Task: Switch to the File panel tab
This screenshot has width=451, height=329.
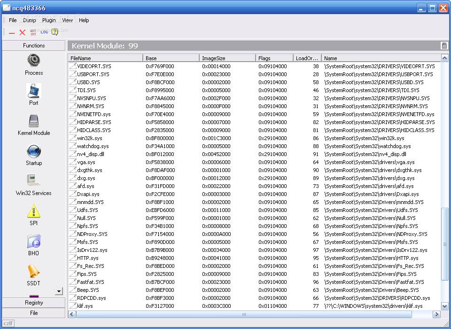Action: coord(34,313)
